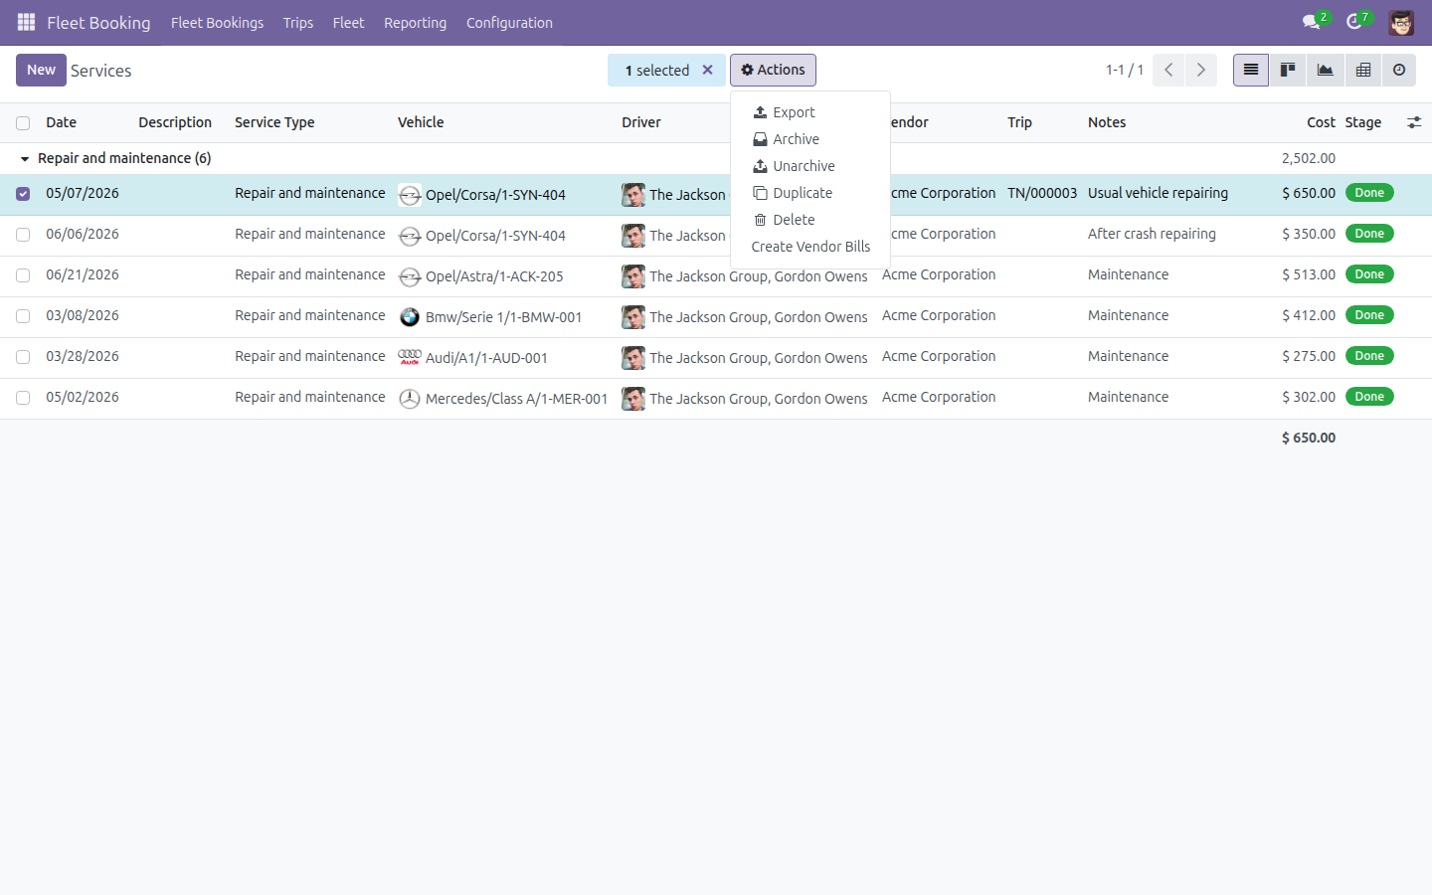
Task: Sort by the Service Type column header
Action: pos(274,122)
